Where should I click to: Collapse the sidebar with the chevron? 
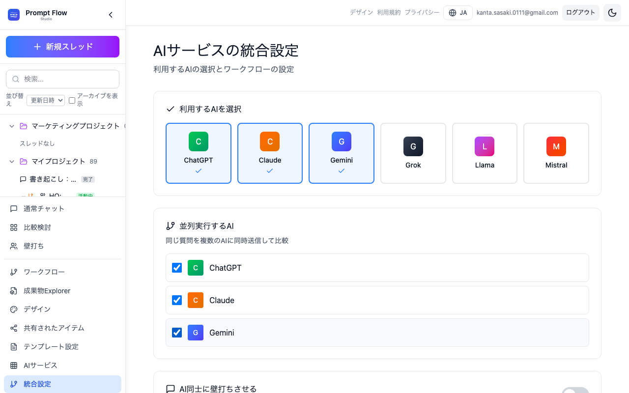click(111, 15)
